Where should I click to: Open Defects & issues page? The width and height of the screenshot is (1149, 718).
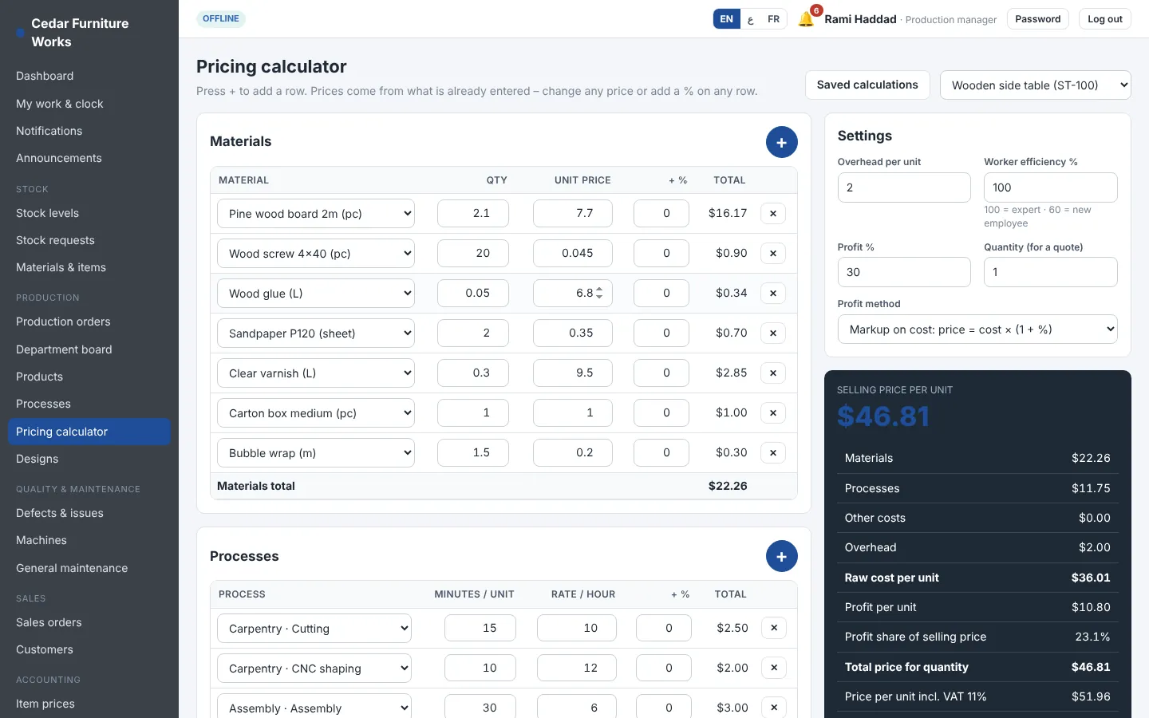89,513
